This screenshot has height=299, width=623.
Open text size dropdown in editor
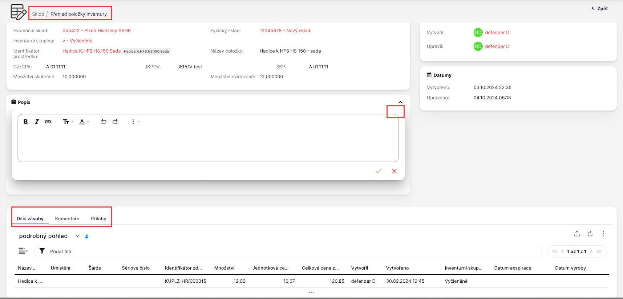point(68,122)
